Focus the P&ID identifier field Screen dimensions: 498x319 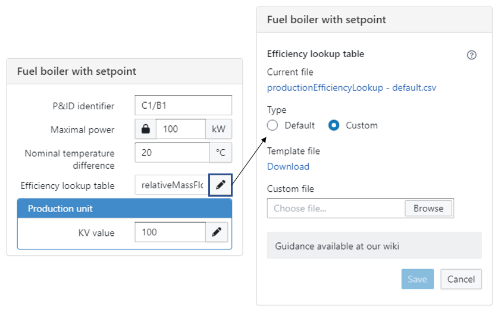[x=183, y=106]
